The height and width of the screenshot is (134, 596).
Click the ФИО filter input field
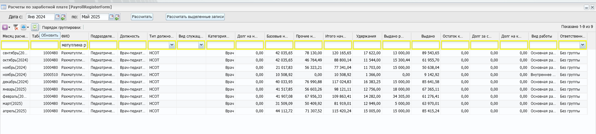coord(74,45)
